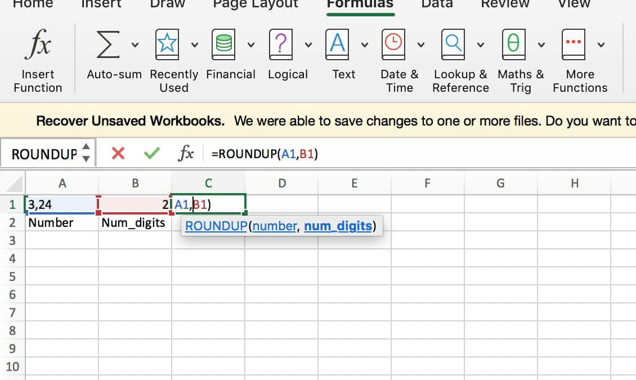Open the Recently Used functions gallery

[167, 43]
